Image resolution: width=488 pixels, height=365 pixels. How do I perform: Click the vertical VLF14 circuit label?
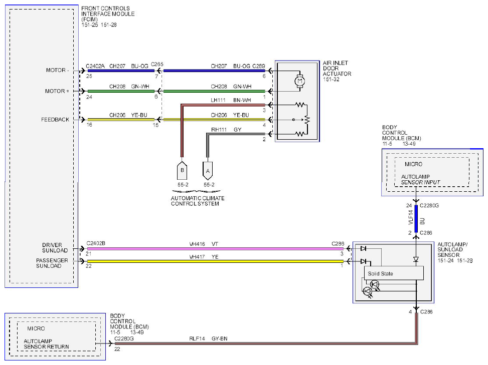411,217
